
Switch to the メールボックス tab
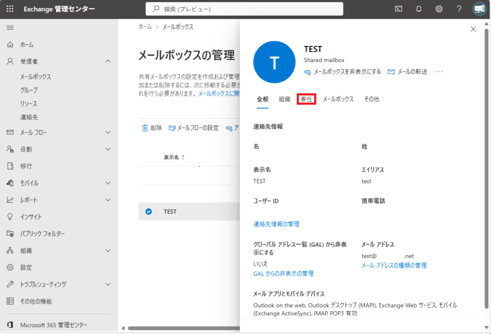tap(338, 99)
